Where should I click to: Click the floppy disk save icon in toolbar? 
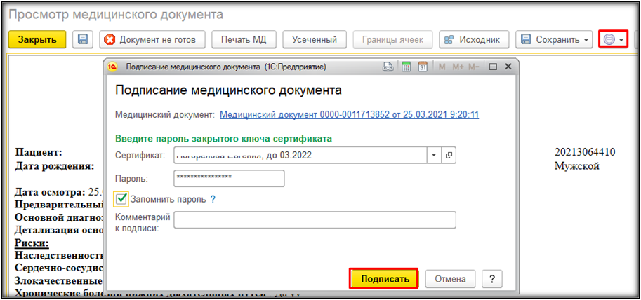[x=83, y=39]
